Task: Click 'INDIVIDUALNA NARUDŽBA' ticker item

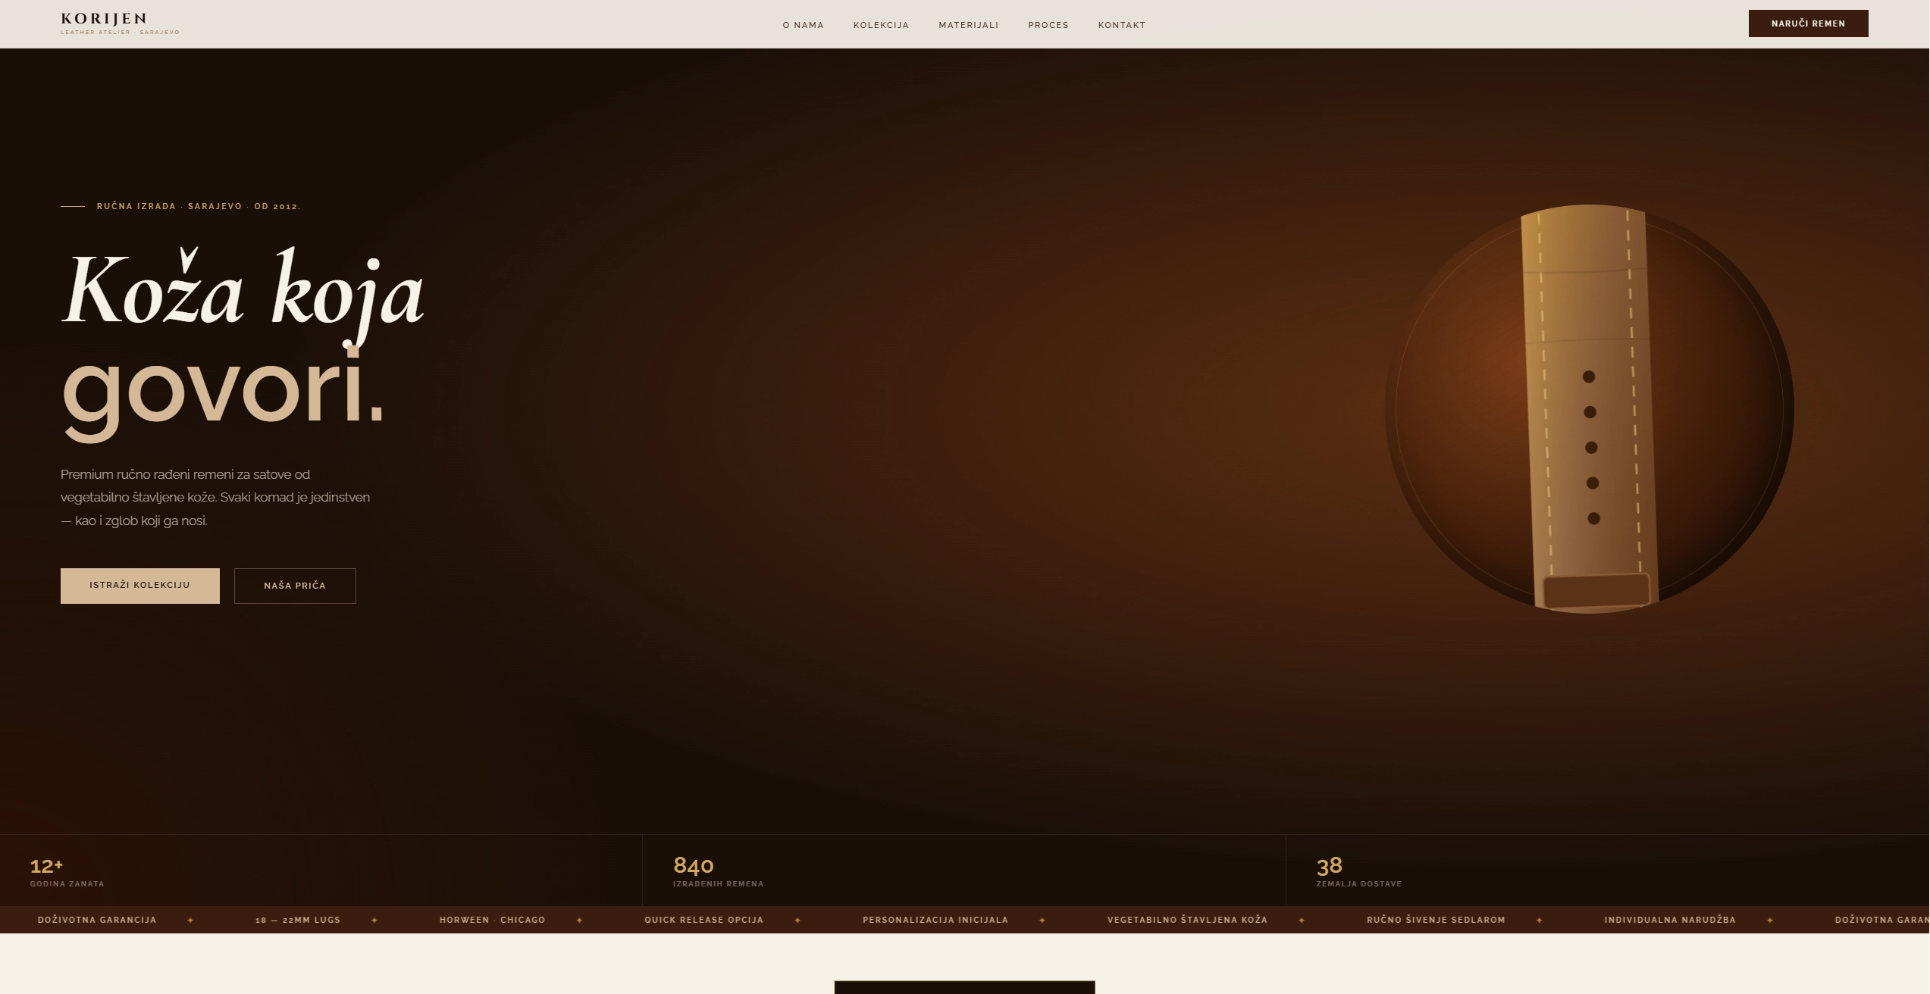Action: click(x=1670, y=920)
